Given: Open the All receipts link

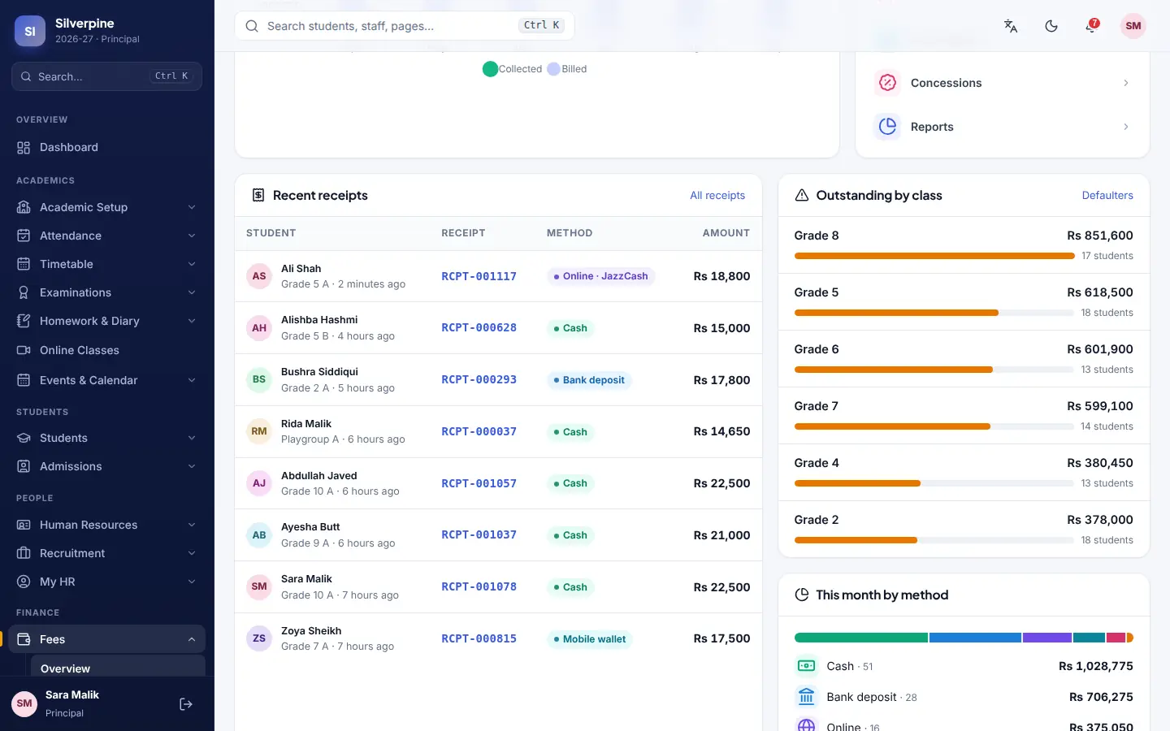Looking at the screenshot, I should coord(717,195).
